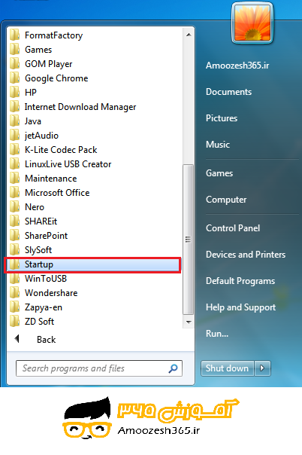Open Documents from the right pane
Screen dimensions: 302x455
point(228,92)
